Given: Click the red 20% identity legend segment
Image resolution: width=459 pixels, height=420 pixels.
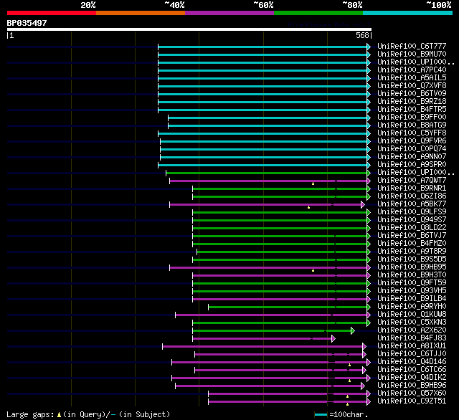Looking at the screenshot, I should click(x=52, y=13).
